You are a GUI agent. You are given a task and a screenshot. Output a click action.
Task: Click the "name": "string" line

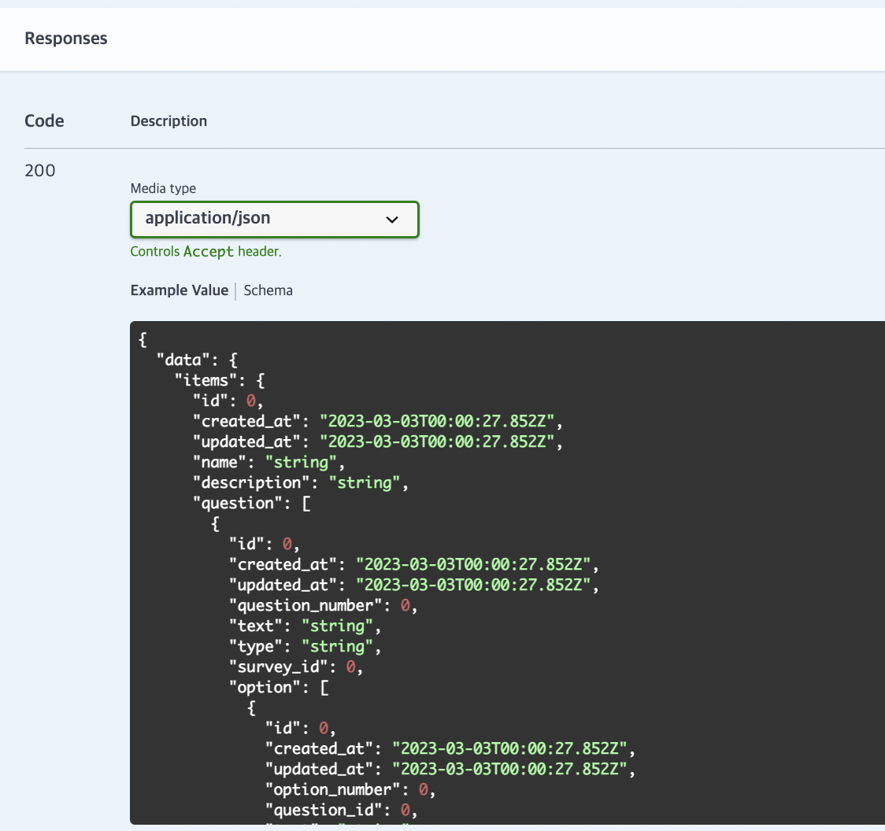[268, 462]
